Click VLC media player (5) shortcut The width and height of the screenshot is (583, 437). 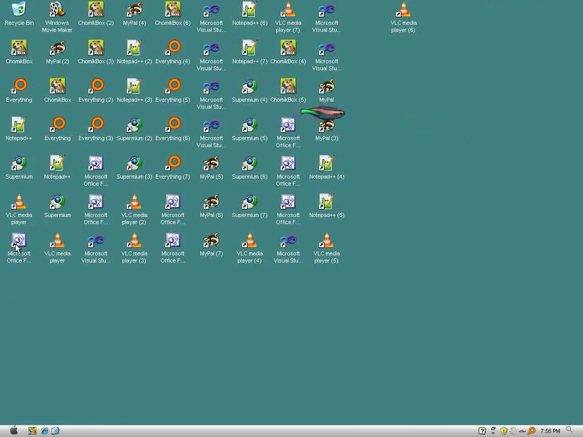(x=326, y=248)
